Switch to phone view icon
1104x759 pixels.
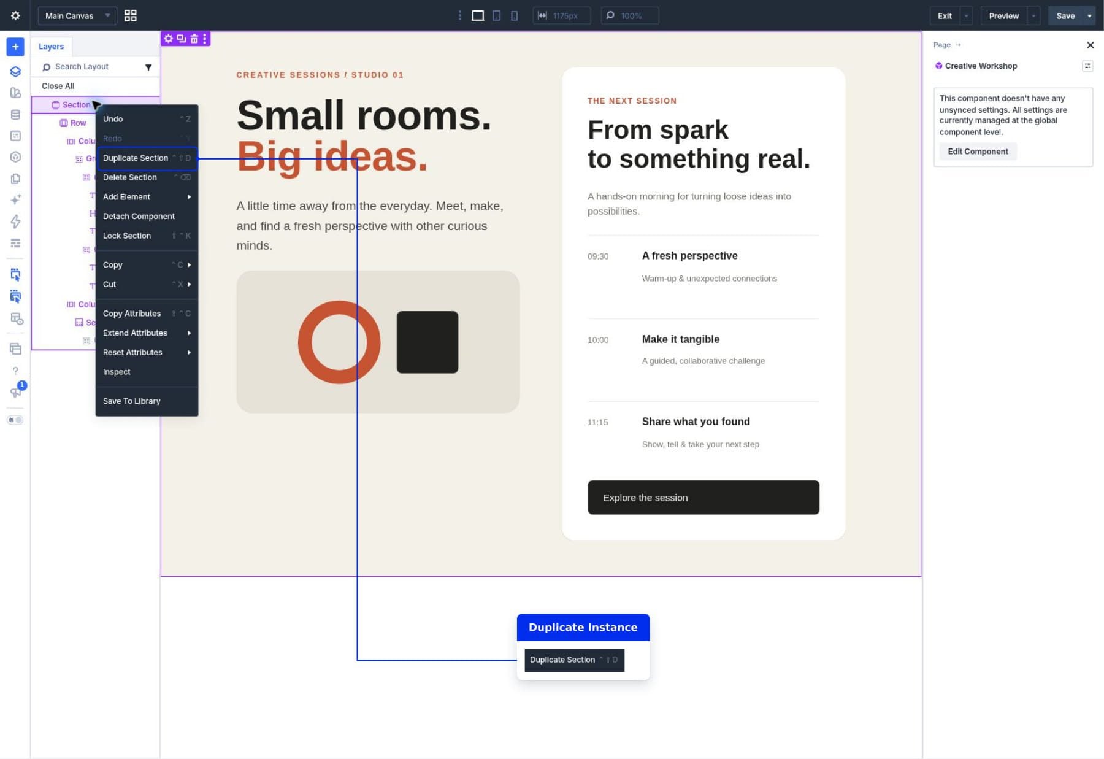click(x=514, y=15)
